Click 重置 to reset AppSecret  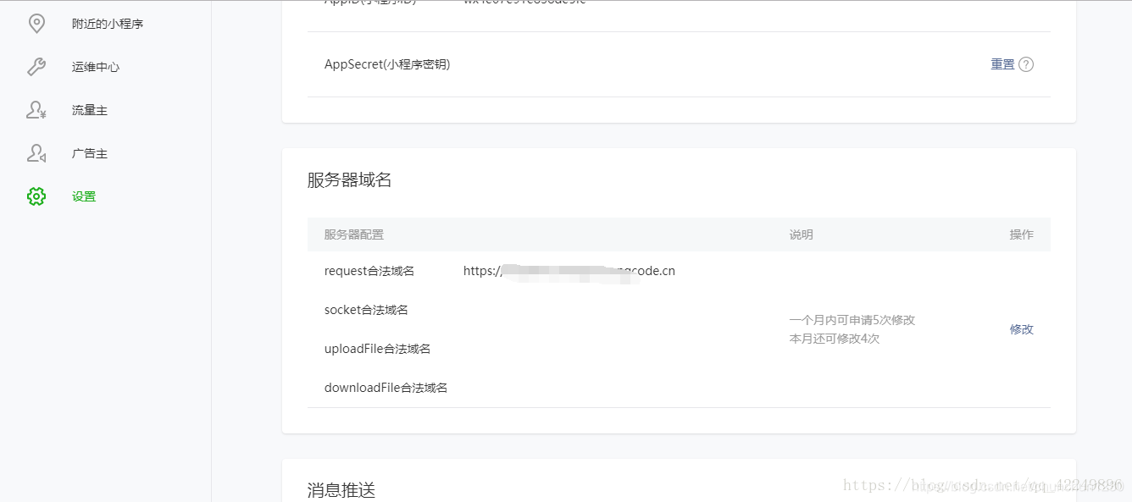pyautogui.click(x=1002, y=64)
